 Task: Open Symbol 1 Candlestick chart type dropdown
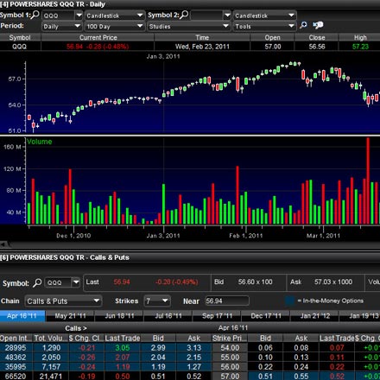[114, 16]
